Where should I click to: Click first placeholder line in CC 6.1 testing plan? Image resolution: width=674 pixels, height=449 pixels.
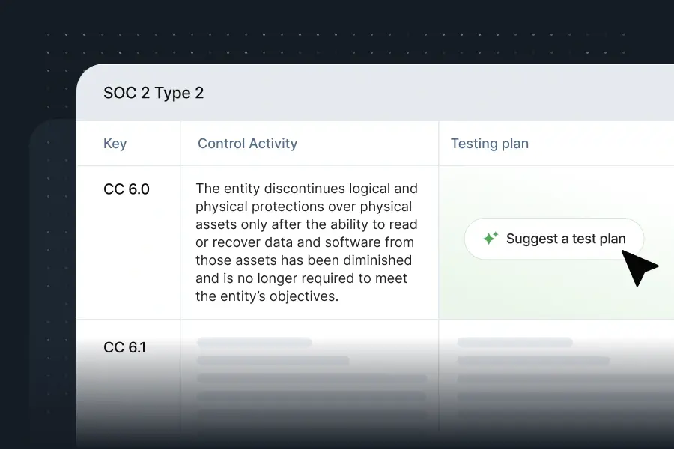click(x=515, y=343)
